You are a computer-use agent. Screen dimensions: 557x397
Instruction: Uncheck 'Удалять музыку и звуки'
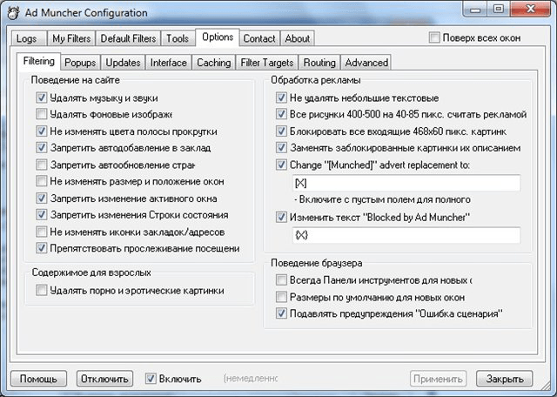tap(41, 98)
